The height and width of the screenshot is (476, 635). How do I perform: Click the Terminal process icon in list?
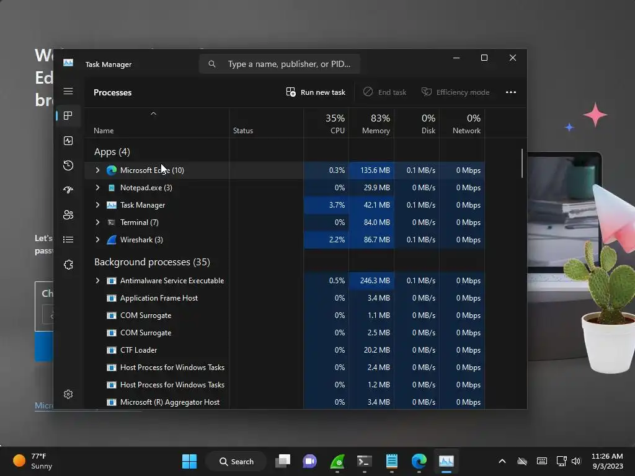click(x=112, y=223)
